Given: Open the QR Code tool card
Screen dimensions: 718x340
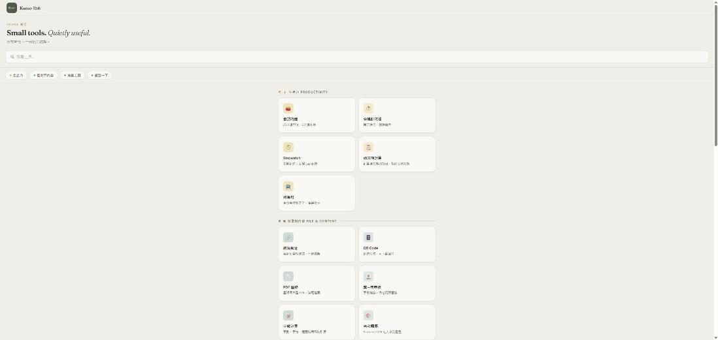Looking at the screenshot, I should point(397,245).
